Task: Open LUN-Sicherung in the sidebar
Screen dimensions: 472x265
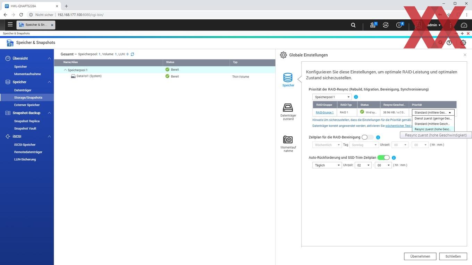Action: (25, 159)
